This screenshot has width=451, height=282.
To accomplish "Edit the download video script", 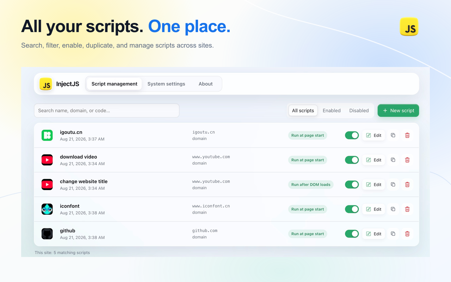I will (x=373, y=160).
